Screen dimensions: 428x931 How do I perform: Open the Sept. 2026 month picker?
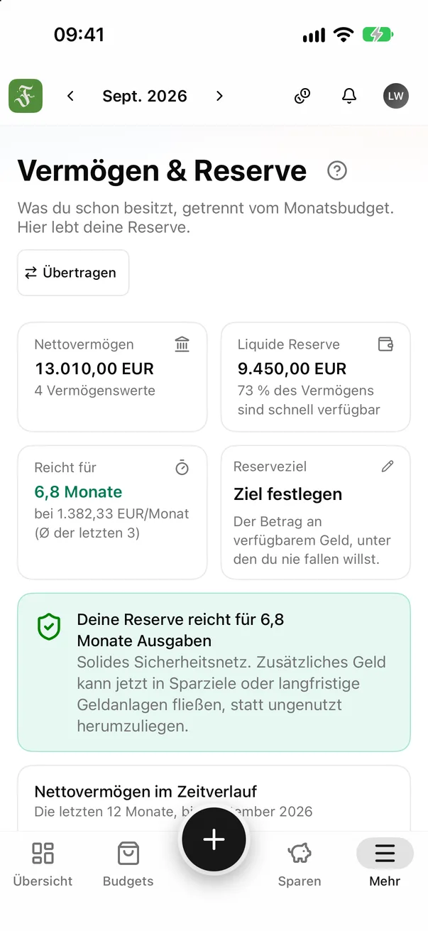pos(145,96)
